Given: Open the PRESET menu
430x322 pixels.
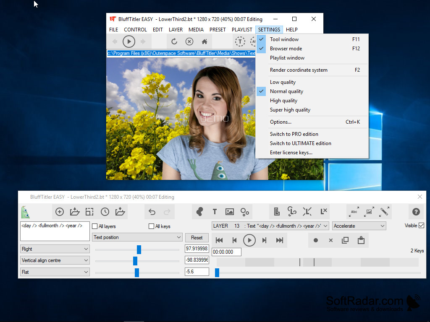Looking at the screenshot, I should coord(218,30).
